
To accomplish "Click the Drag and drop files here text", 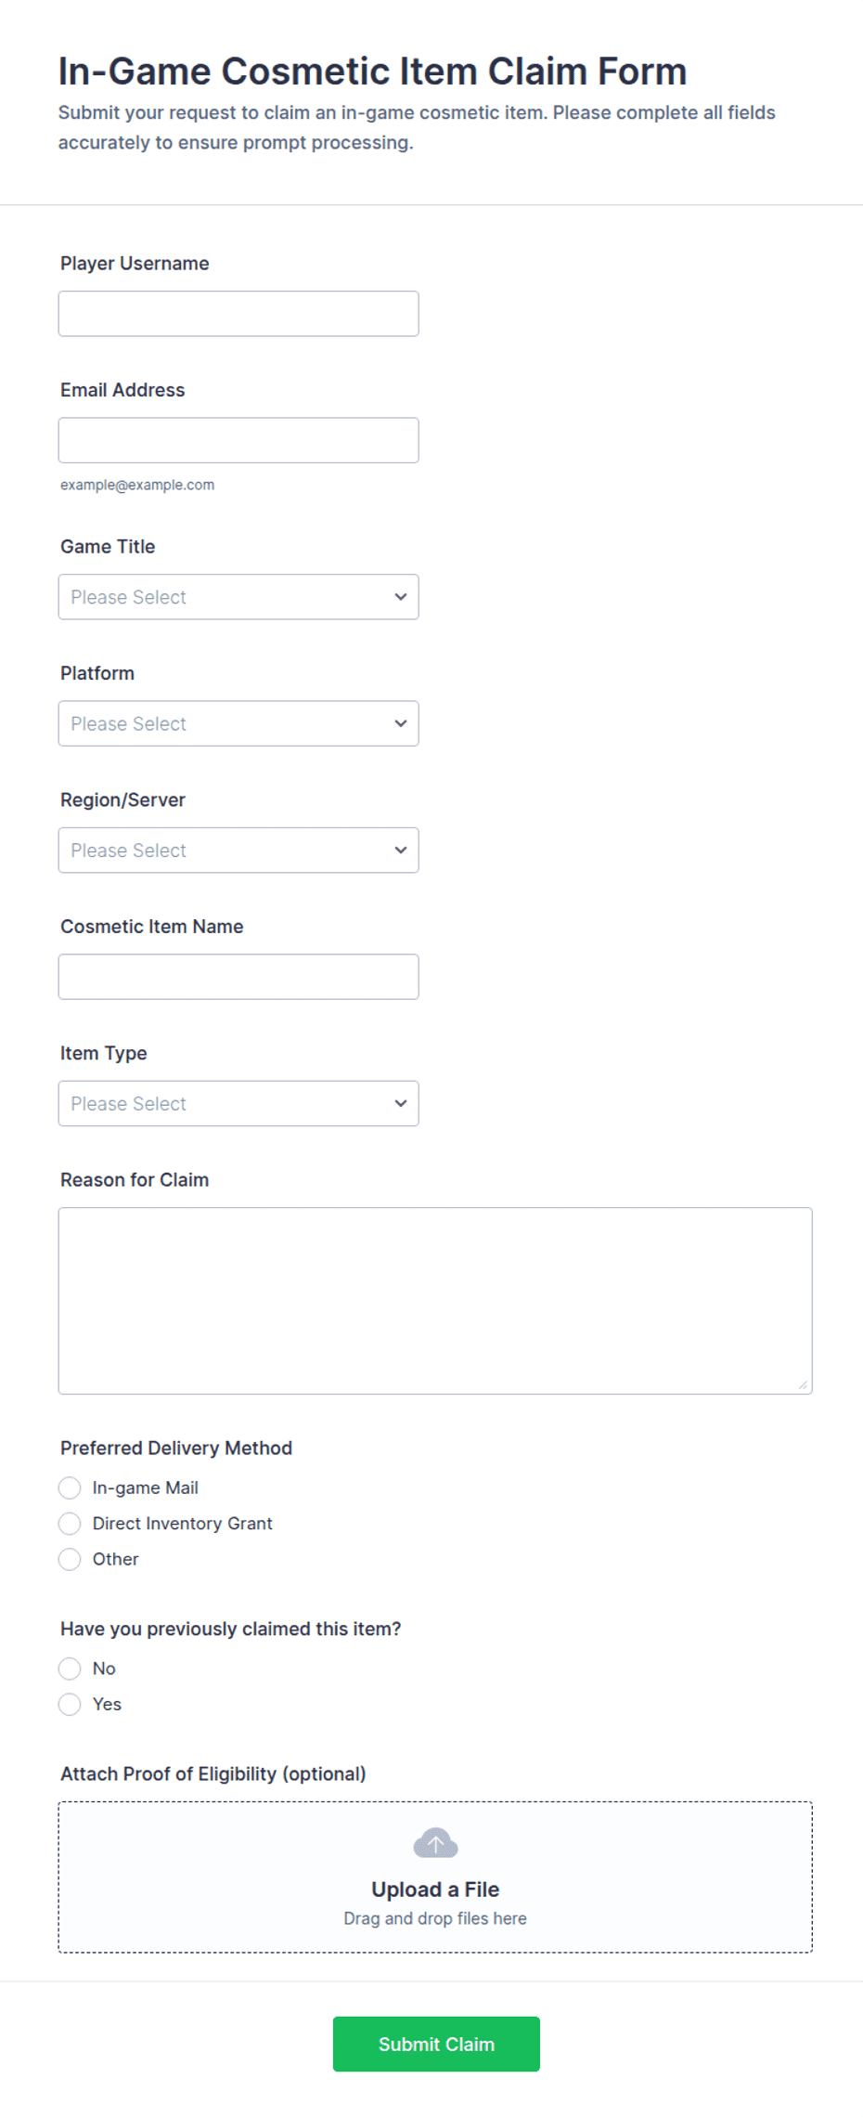I will click(x=435, y=1918).
